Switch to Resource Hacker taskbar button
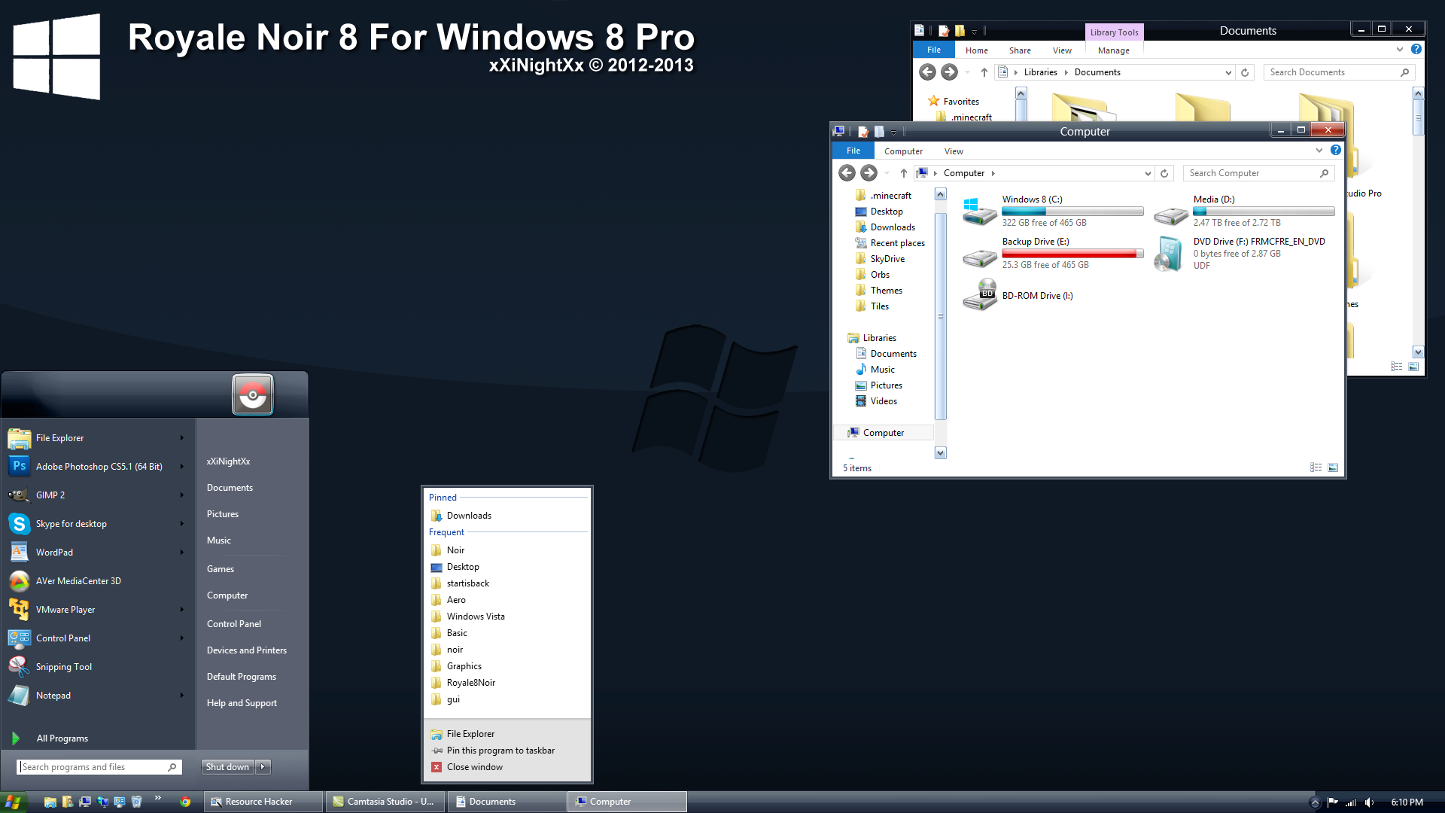The width and height of the screenshot is (1445, 813). pos(263,802)
